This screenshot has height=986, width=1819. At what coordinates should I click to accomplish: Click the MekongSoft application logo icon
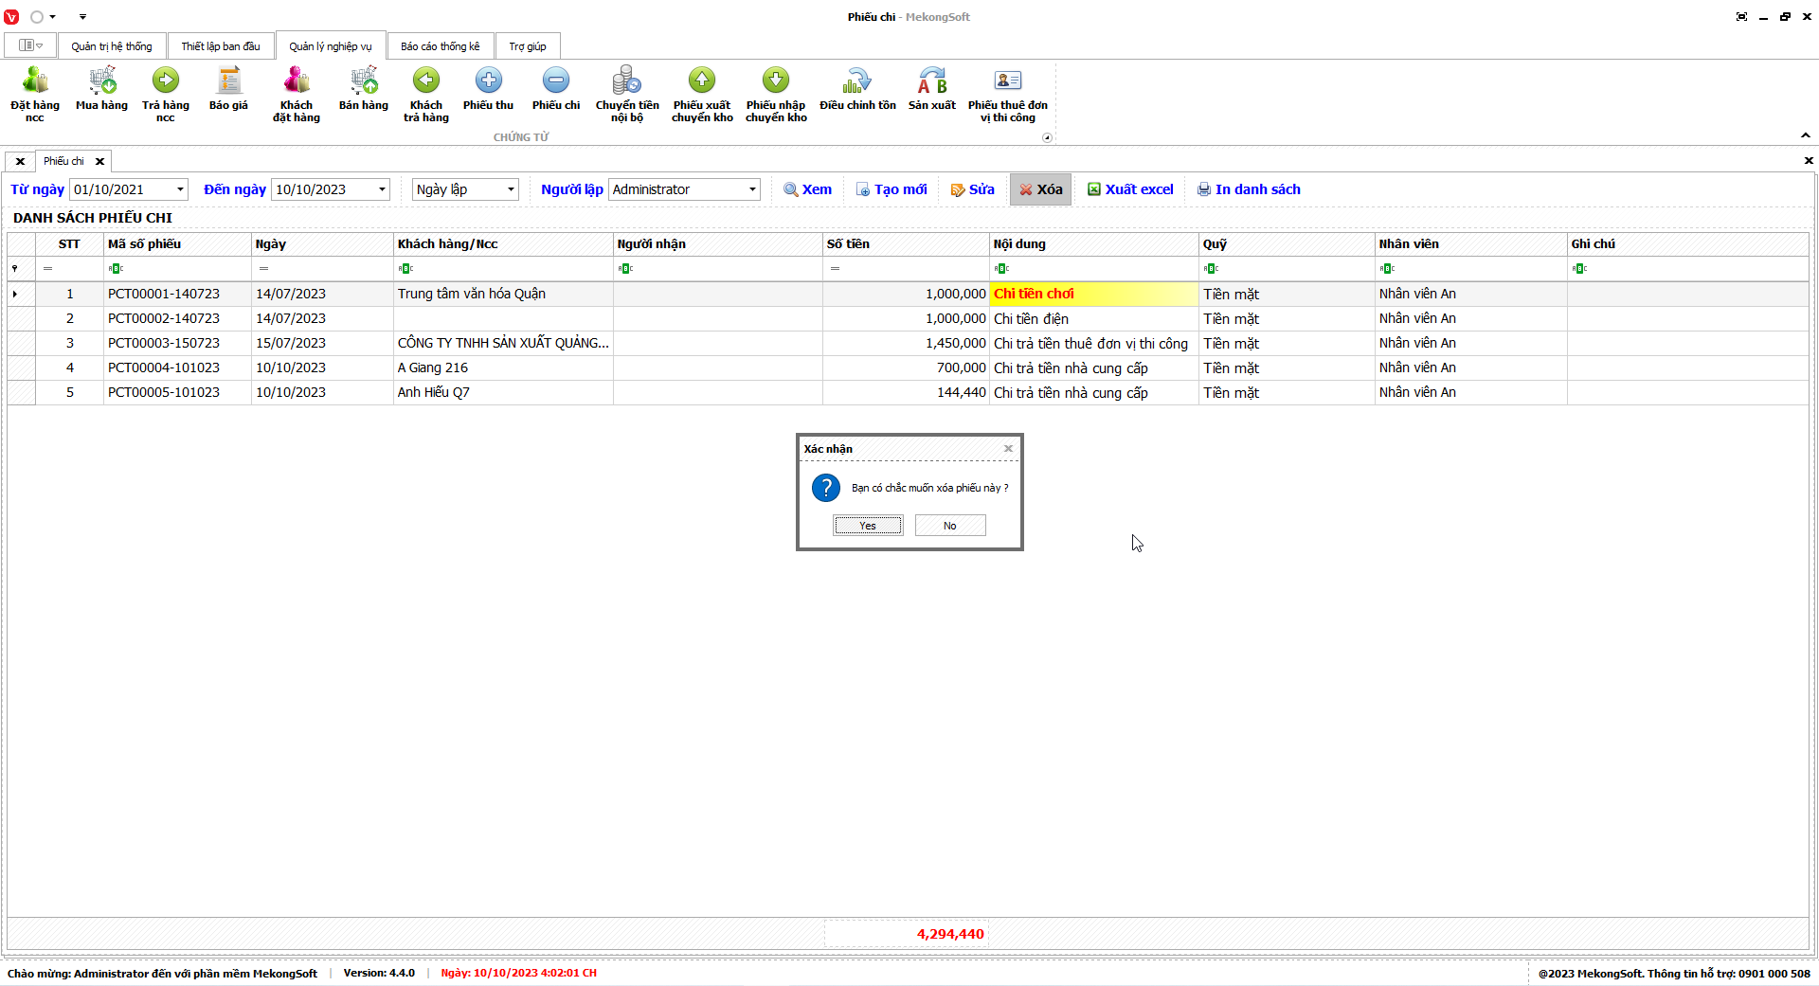(11, 17)
